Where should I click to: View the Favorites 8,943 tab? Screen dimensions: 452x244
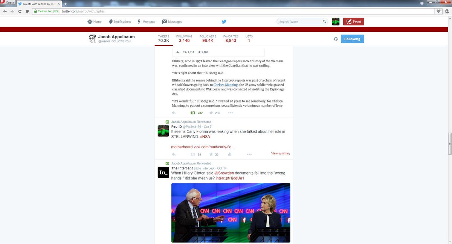[231, 39]
